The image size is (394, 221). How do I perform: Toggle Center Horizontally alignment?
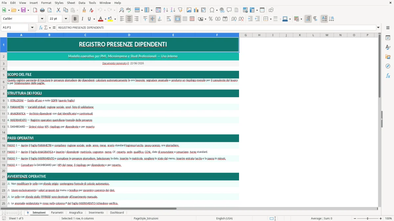pos(129,19)
